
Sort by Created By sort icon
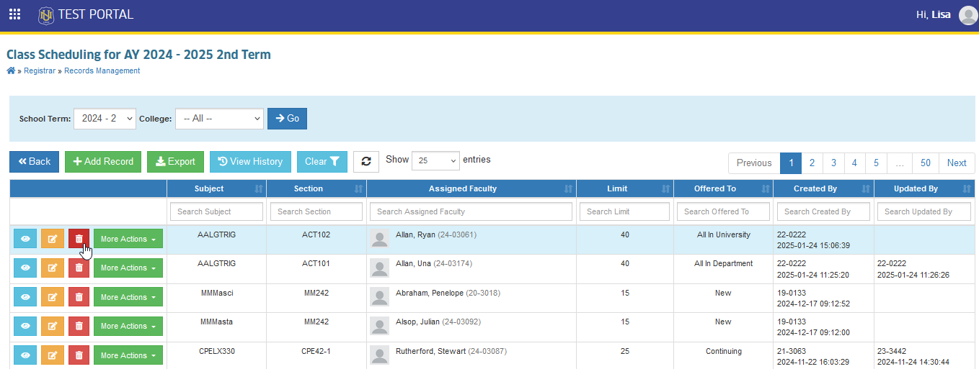[x=866, y=189]
